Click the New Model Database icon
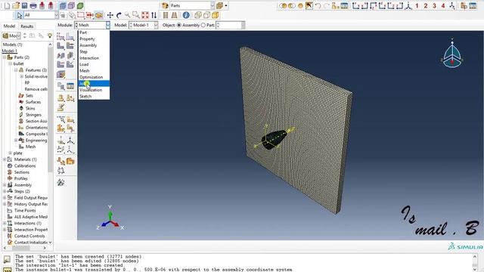Screen dimensions: 484x272 7,5
